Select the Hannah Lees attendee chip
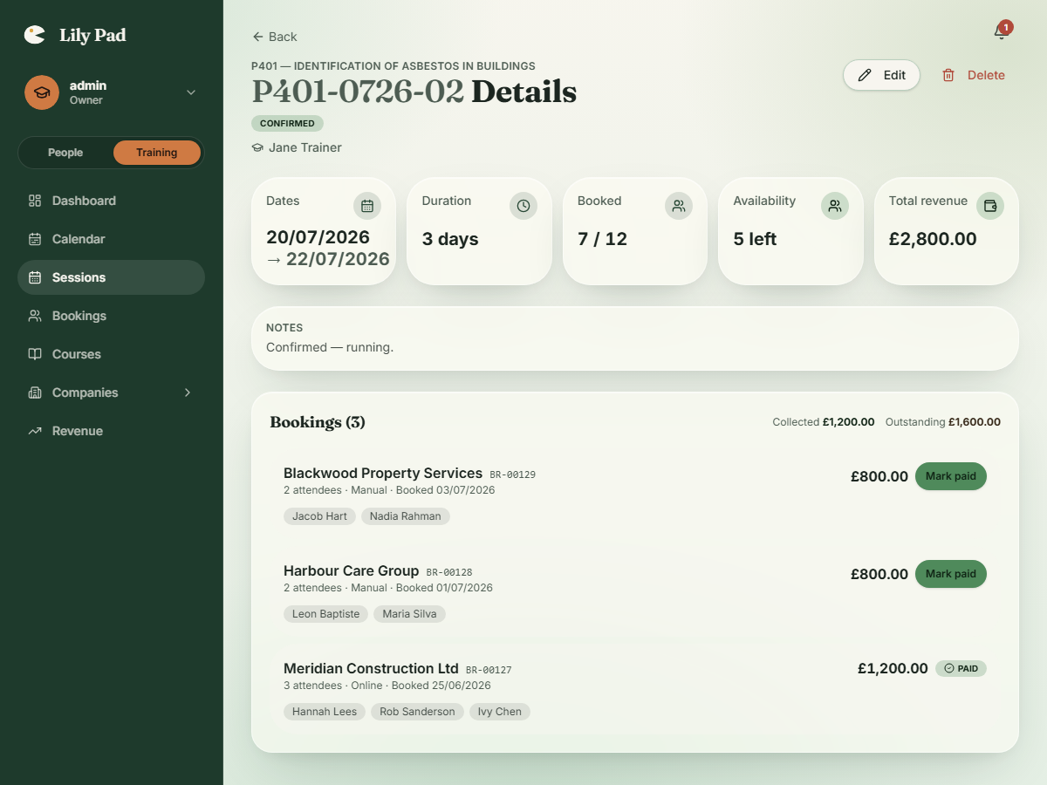Image resolution: width=1047 pixels, height=785 pixels. click(325, 712)
